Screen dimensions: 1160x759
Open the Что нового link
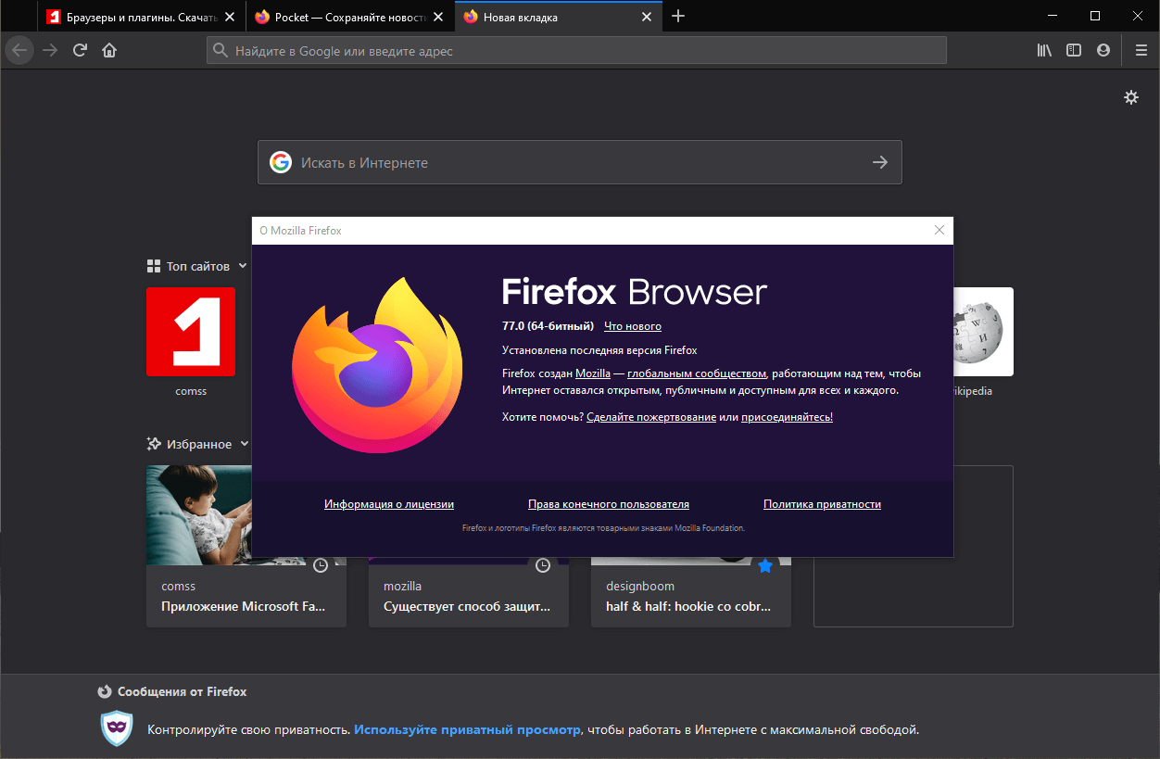click(x=633, y=325)
